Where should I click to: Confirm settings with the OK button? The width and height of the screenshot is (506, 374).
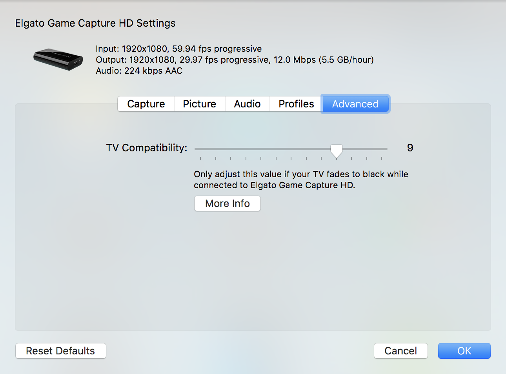coord(464,351)
